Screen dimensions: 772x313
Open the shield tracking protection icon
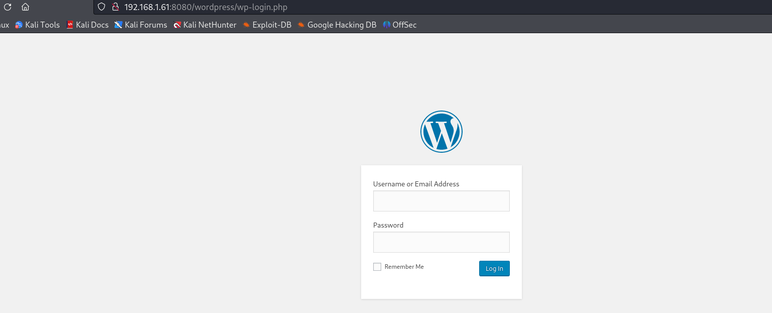[x=101, y=7]
